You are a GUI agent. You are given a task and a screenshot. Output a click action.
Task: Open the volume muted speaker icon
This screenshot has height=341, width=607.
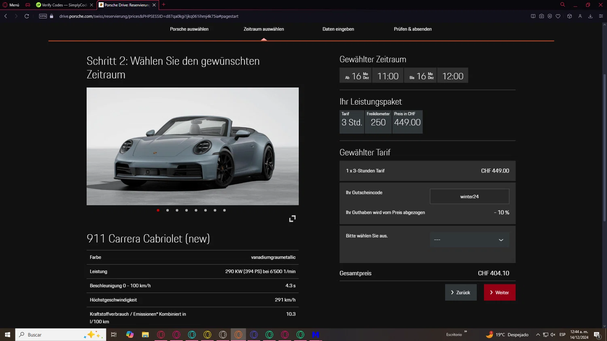coord(553,335)
